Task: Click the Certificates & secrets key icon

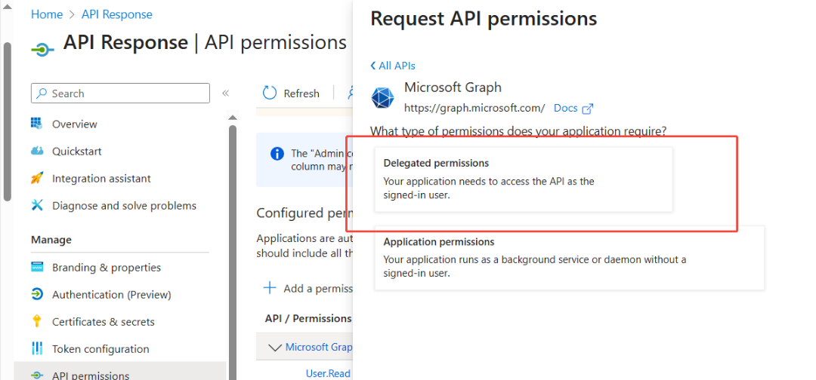Action: click(36, 322)
